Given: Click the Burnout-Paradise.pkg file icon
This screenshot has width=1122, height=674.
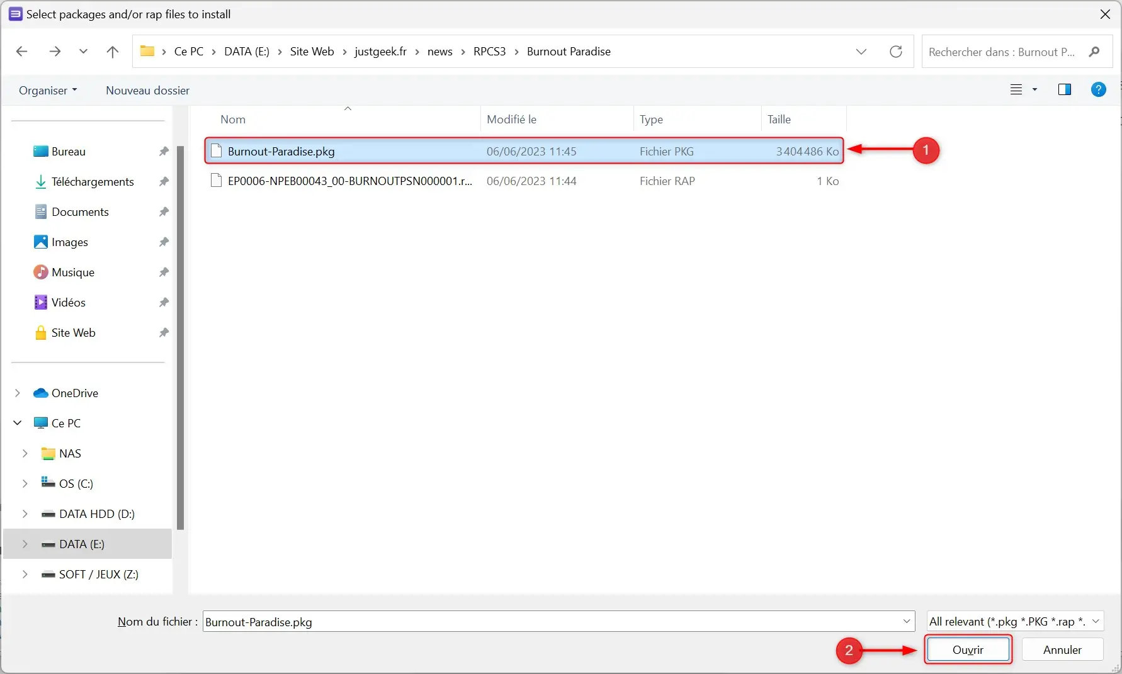Looking at the screenshot, I should (x=216, y=151).
